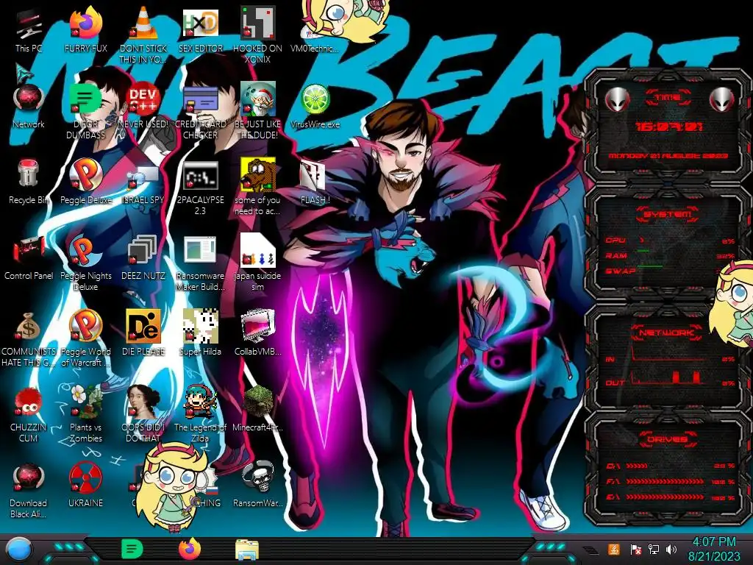The width and height of the screenshot is (753, 565).
Task: Open the japan sim file icon
Action: tap(257, 263)
